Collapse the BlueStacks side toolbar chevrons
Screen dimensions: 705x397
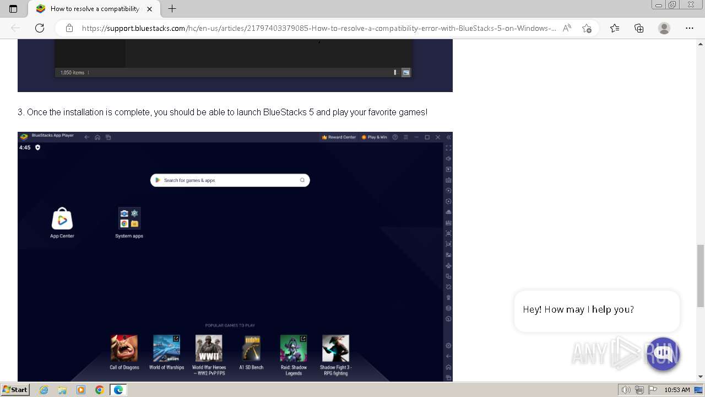coord(448,137)
